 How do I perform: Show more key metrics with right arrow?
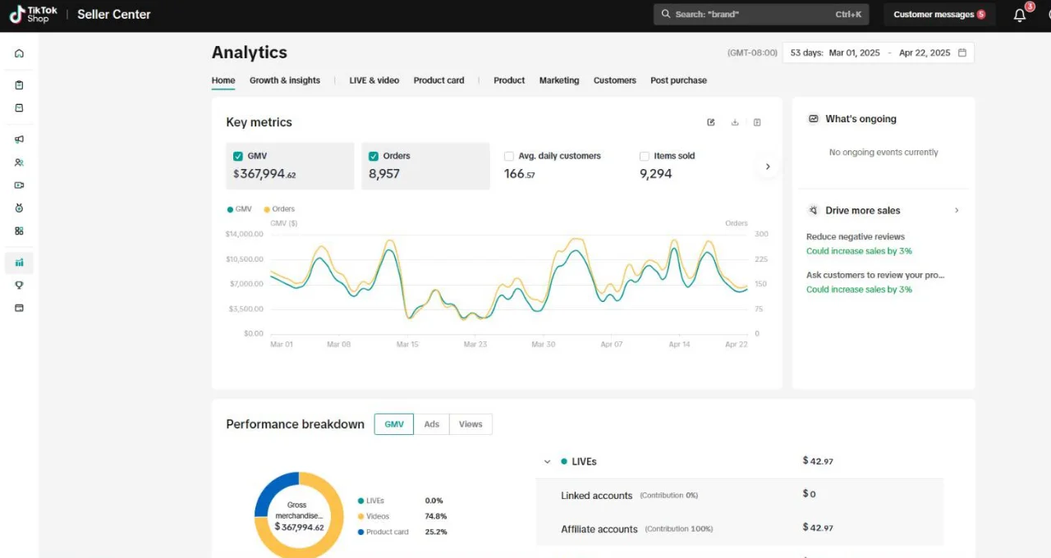point(768,167)
